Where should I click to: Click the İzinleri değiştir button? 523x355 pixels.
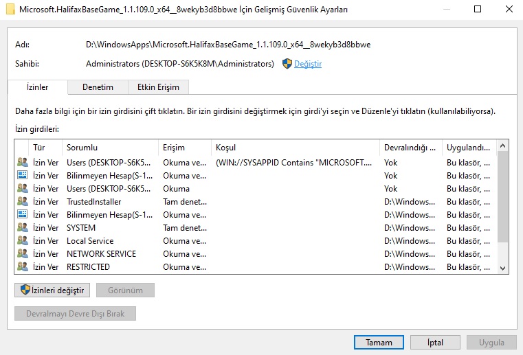pyautogui.click(x=52, y=290)
